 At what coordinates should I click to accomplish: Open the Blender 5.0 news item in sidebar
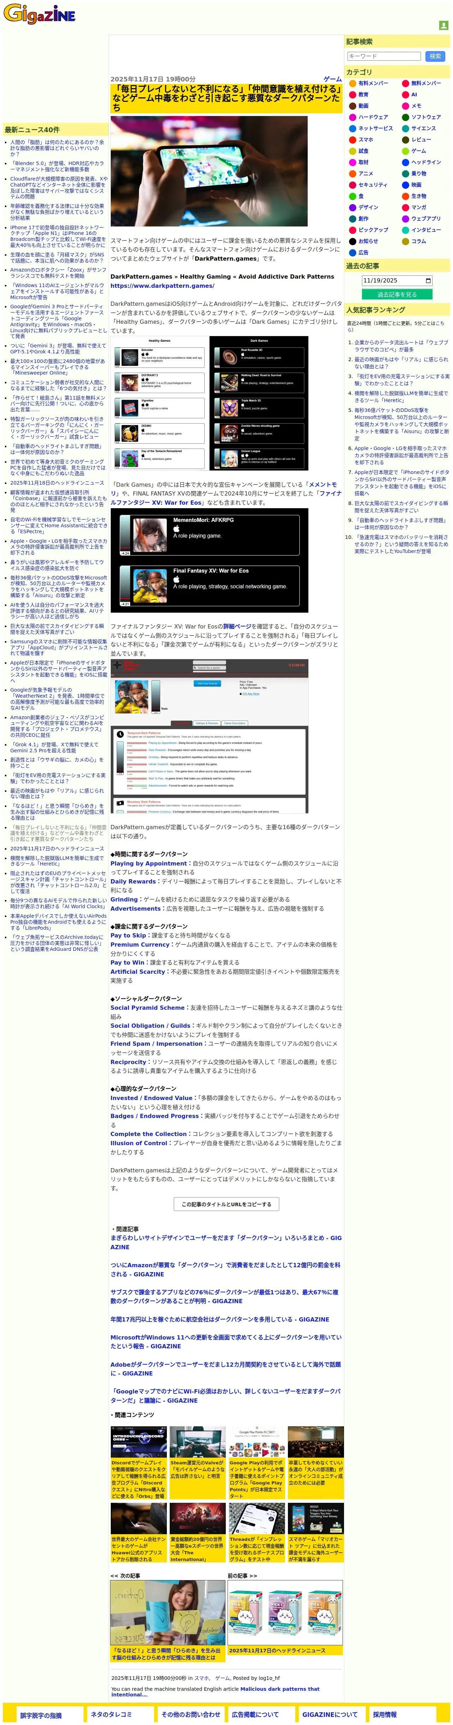(57, 166)
